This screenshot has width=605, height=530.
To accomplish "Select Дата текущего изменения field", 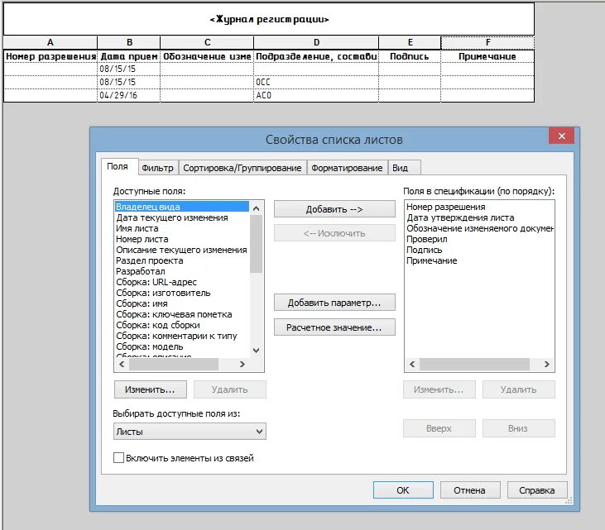I will tap(182, 217).
